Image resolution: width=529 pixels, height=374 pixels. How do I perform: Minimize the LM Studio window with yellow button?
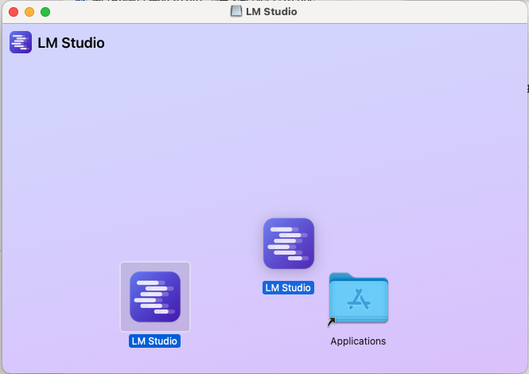pos(29,12)
